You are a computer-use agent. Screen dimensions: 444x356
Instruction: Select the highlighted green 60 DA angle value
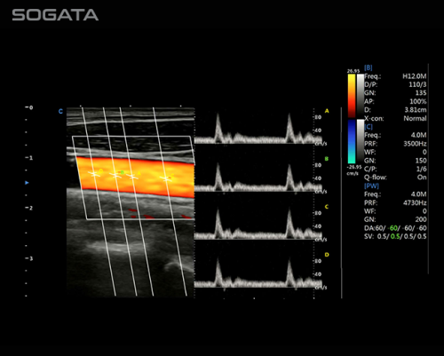click(393, 228)
